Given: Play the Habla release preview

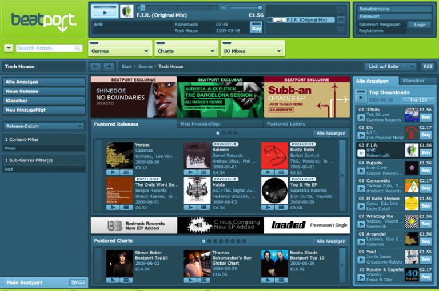Looking at the screenshot, I should (x=190, y=208).
